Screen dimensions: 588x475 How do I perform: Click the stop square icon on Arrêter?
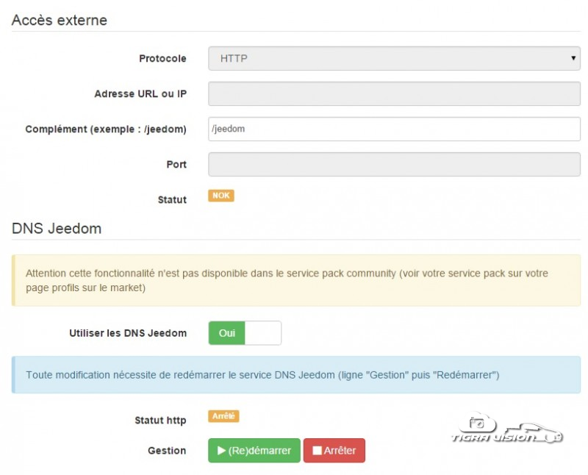pyautogui.click(x=317, y=451)
